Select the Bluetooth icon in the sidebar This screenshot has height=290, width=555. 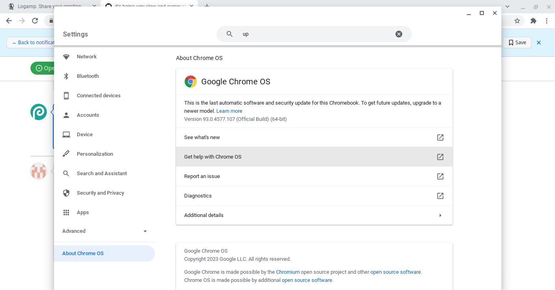click(x=66, y=76)
